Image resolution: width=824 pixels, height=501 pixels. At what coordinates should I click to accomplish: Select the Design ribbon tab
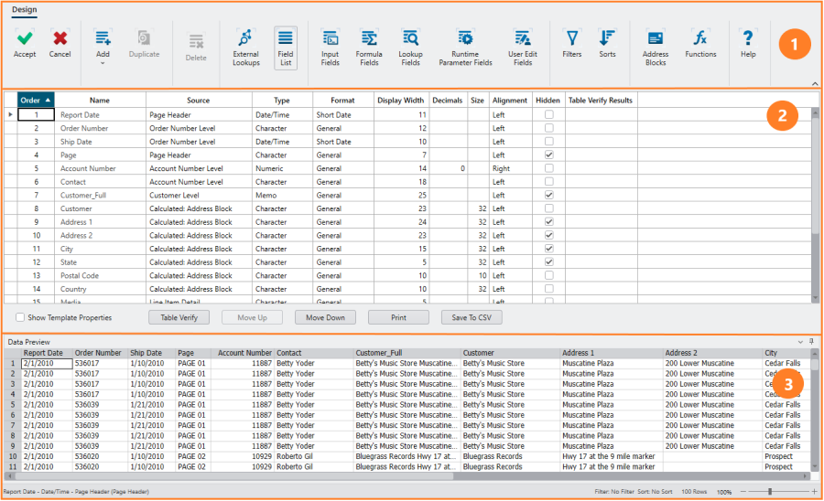[x=25, y=10]
